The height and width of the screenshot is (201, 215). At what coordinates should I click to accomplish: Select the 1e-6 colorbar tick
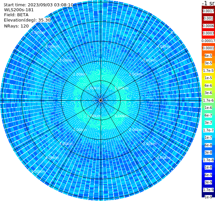click(x=208, y=108)
